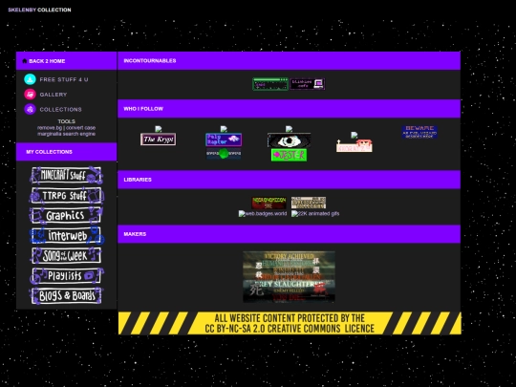Click the broken image above Poly Raptor
Image resolution: width=516 pixels, height=387 pixels.
pyautogui.click(x=224, y=129)
